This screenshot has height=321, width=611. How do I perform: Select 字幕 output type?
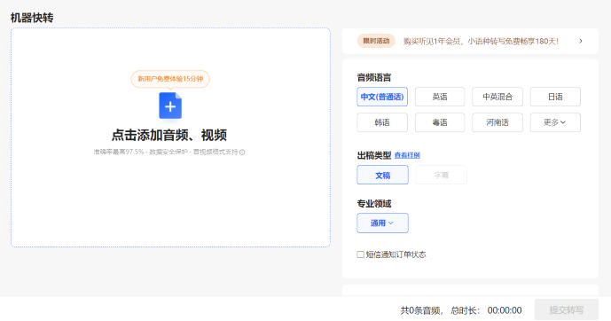[x=441, y=175]
